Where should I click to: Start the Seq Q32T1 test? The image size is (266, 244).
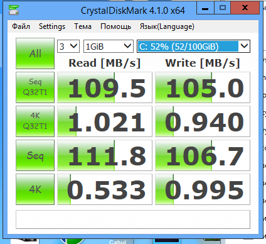click(x=35, y=87)
